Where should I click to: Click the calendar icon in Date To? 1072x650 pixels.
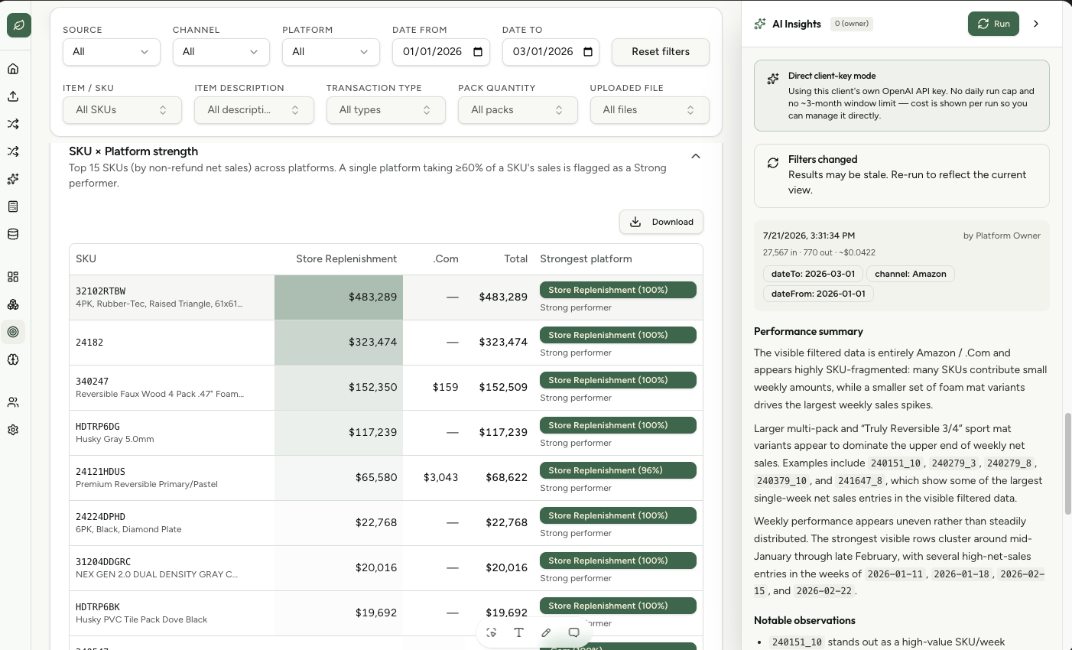pyautogui.click(x=588, y=52)
